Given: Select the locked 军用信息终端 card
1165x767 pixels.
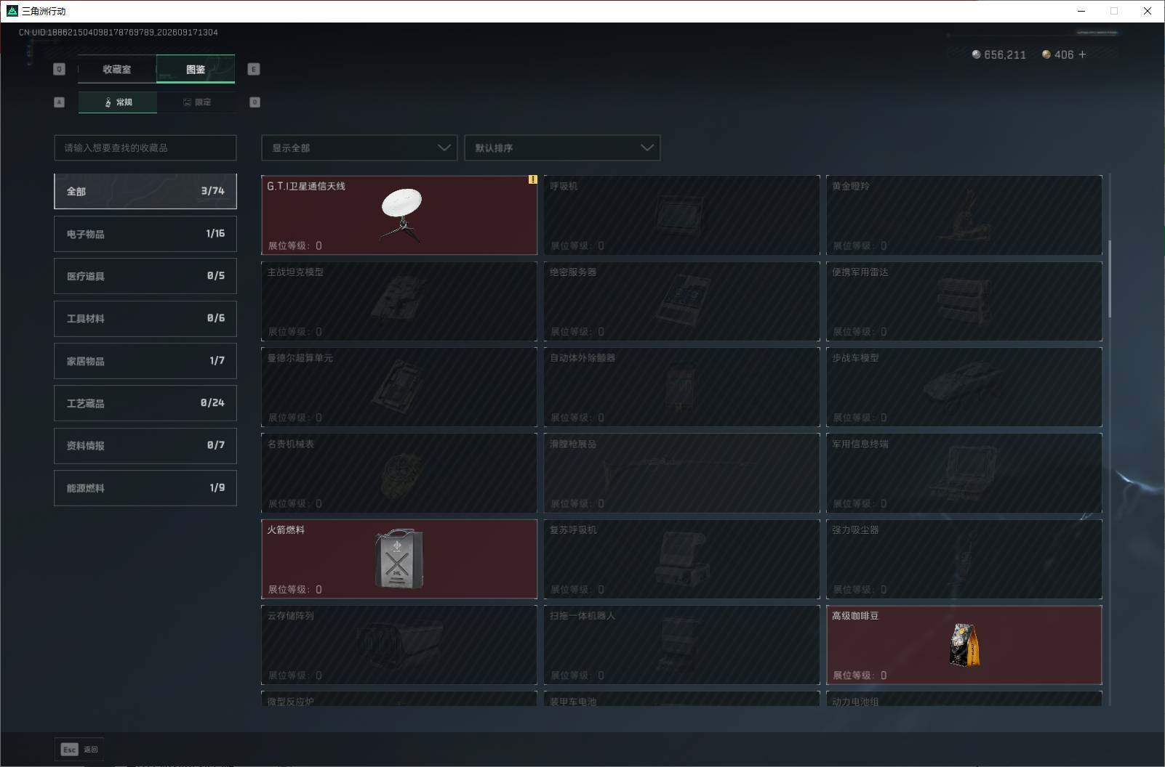Looking at the screenshot, I should click(964, 473).
